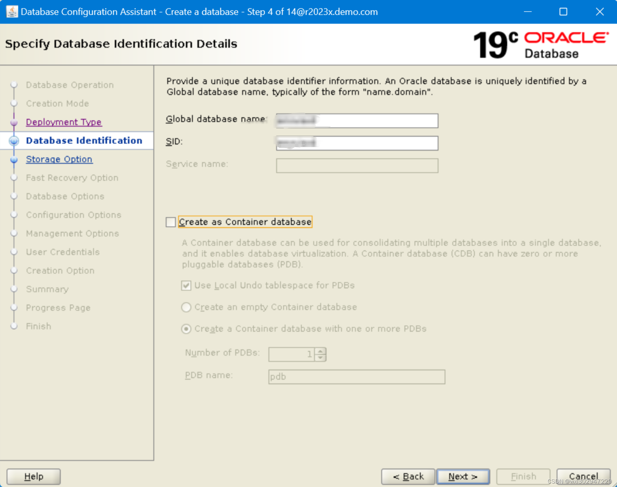
Task: Click the Next button
Action: coord(463,476)
